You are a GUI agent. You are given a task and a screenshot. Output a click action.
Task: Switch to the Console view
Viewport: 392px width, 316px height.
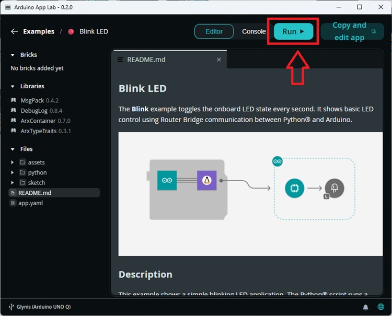[253, 31]
